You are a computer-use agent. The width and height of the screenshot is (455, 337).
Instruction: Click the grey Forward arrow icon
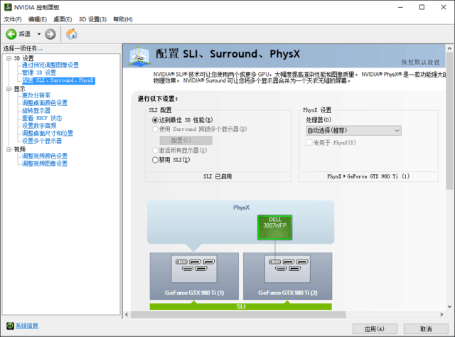click(50, 34)
